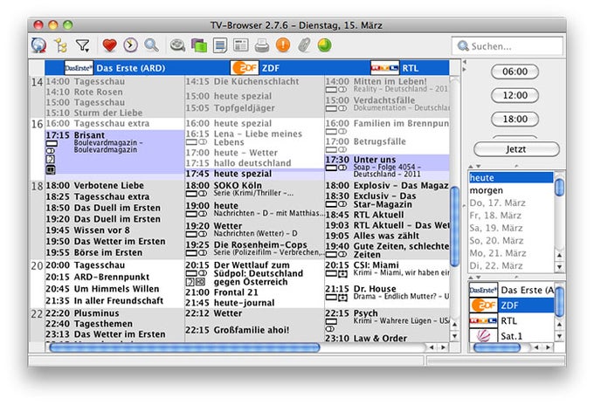The width and height of the screenshot is (594, 405).
Task: Click the Das Erste (ARD) column header
Action: [x=114, y=68]
